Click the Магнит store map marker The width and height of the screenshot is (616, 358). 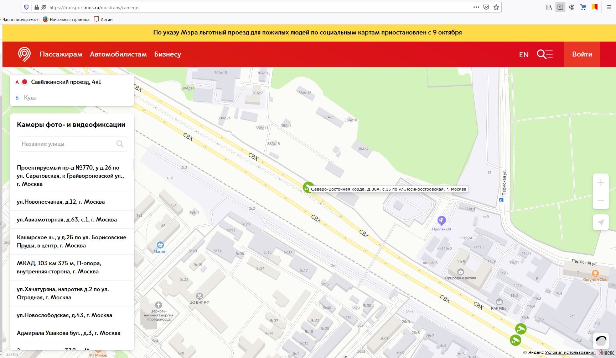pos(160,245)
